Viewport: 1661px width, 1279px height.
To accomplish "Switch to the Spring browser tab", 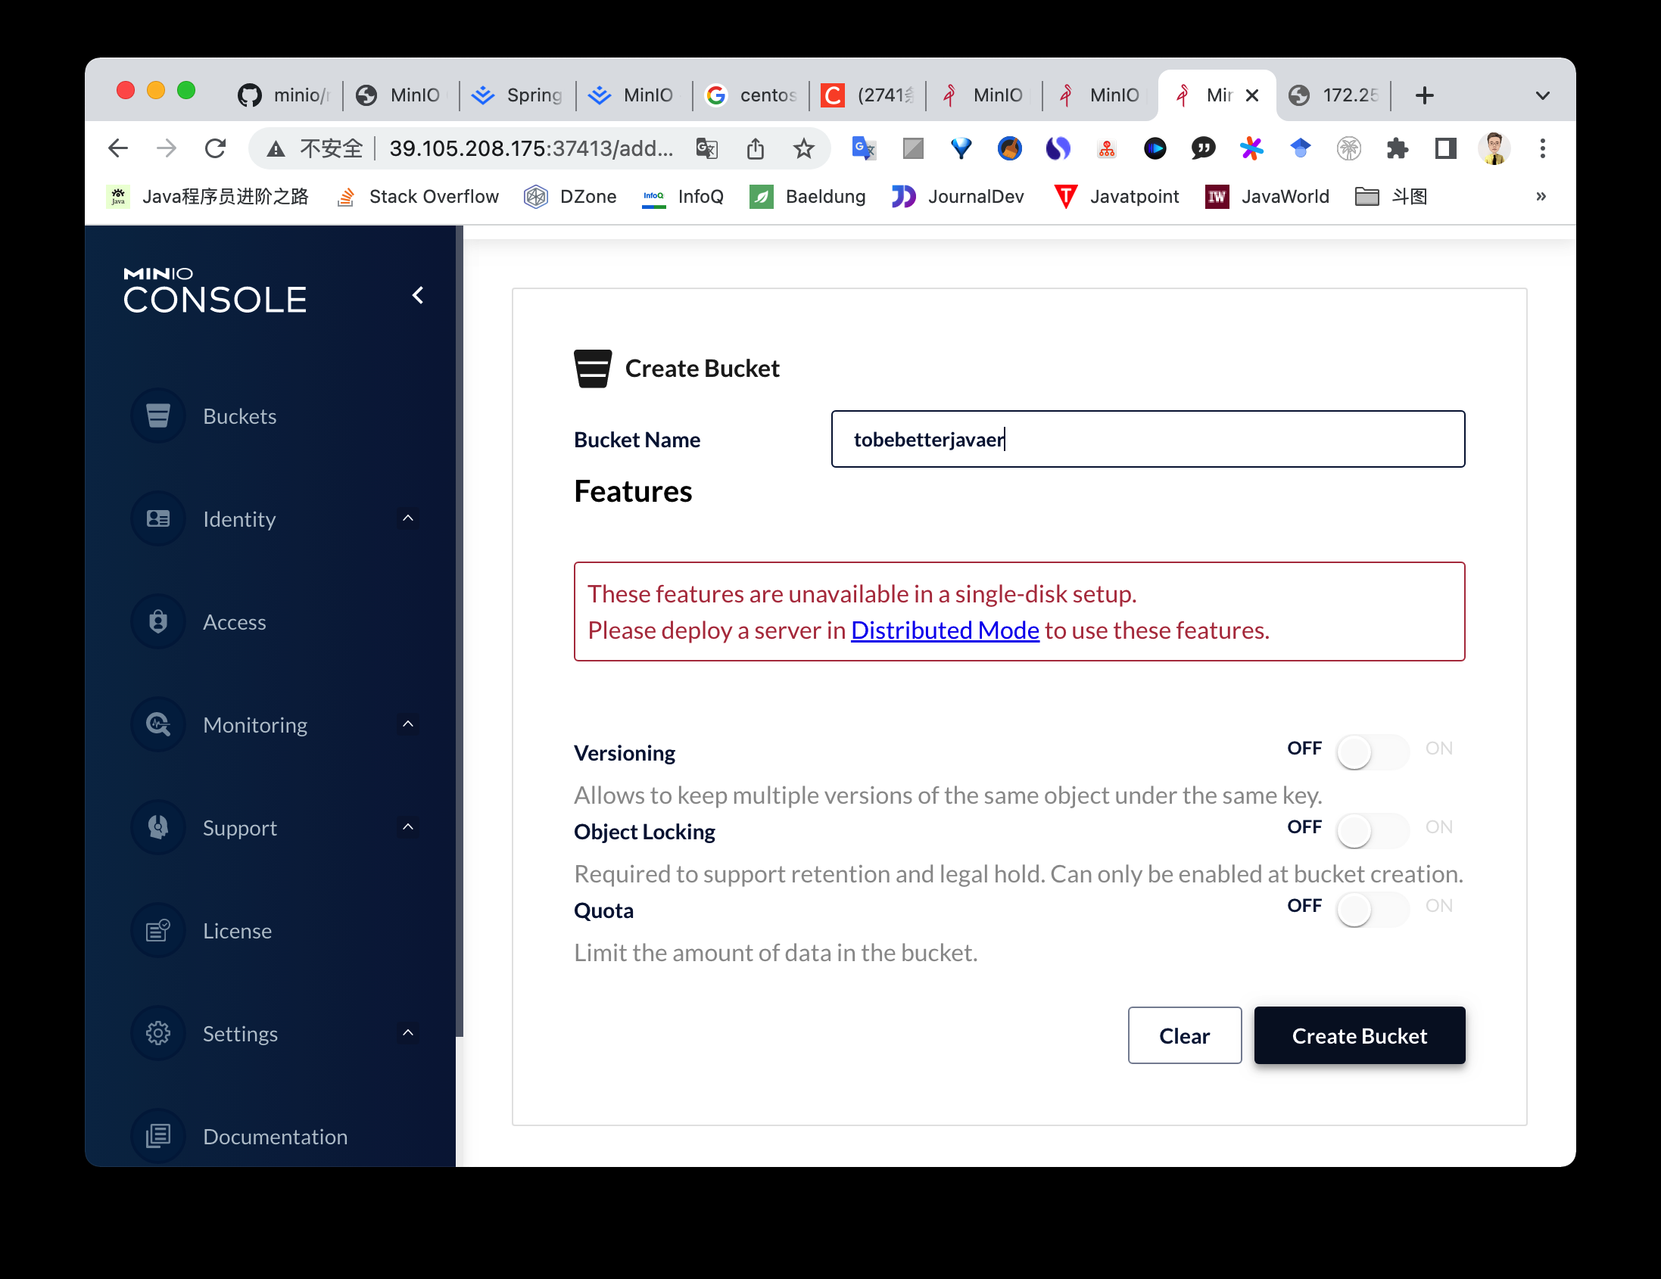I will tap(519, 95).
